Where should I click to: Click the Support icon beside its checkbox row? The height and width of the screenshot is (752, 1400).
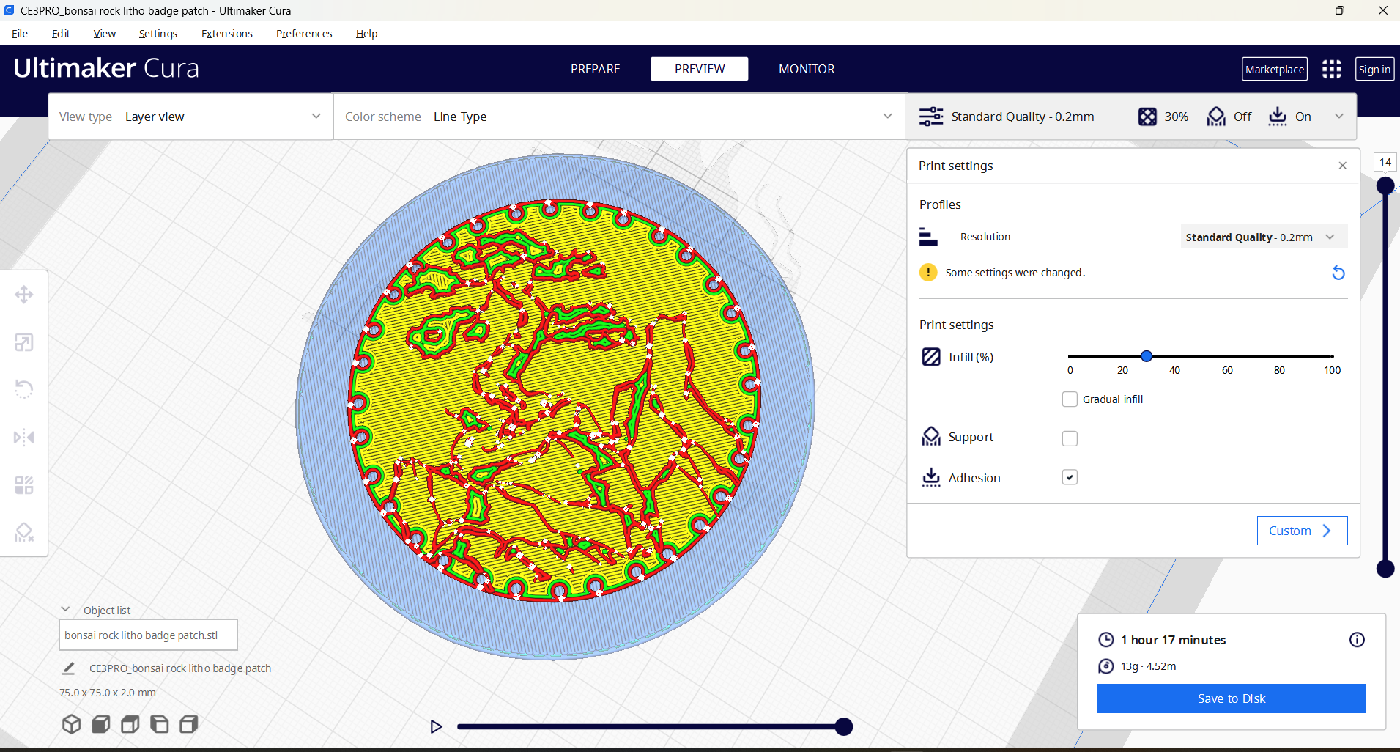click(x=931, y=437)
